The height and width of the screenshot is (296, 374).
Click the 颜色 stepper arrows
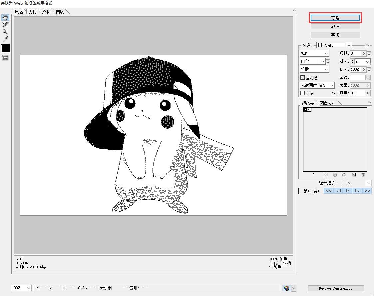pos(353,62)
